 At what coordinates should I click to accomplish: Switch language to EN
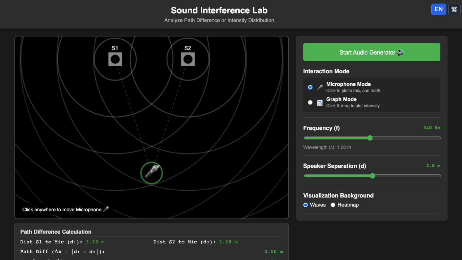[x=439, y=9]
